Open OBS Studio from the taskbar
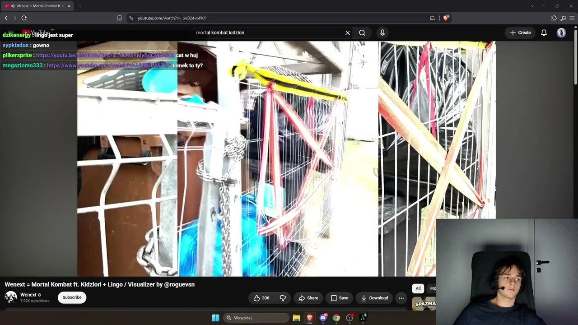This screenshot has width=578, height=325. 350,318
